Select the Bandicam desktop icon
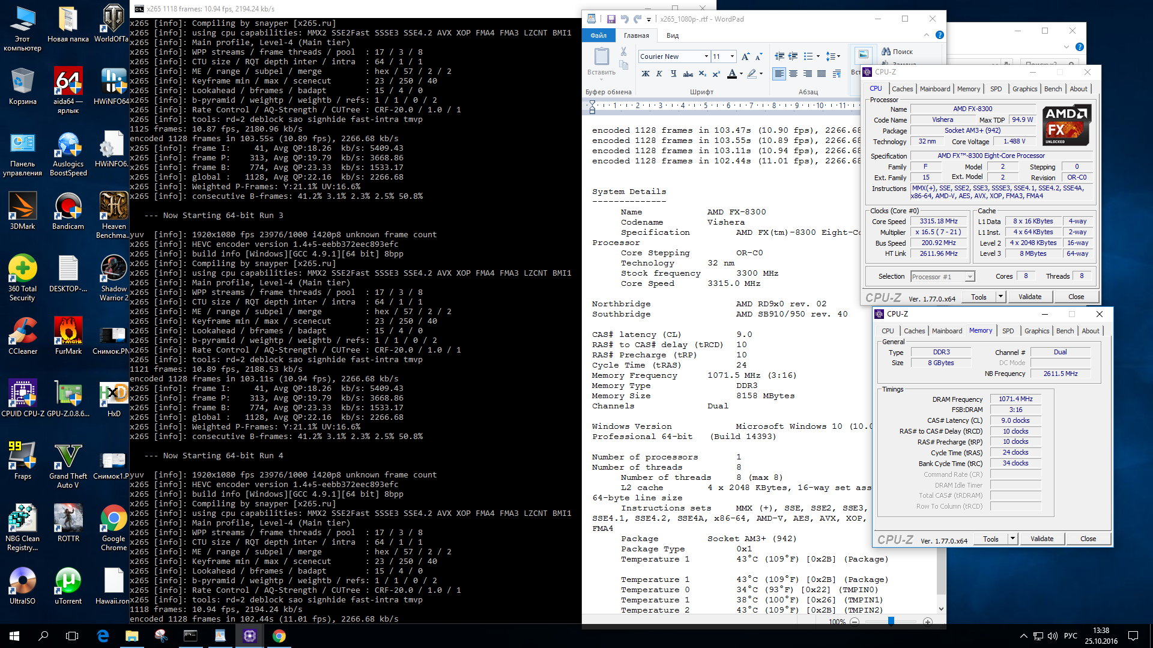The height and width of the screenshot is (648, 1153). (x=68, y=211)
